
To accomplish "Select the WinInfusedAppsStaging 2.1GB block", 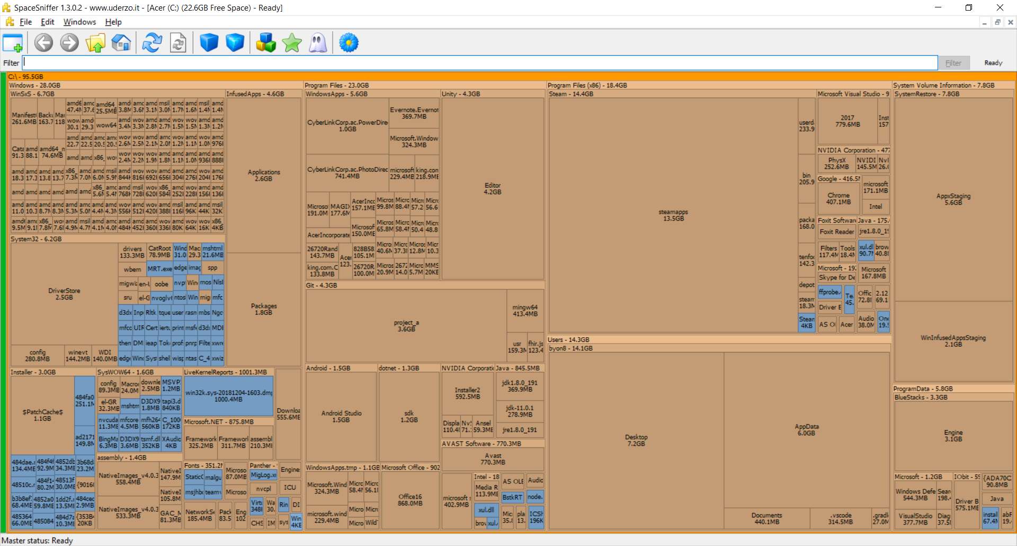I will 953,341.
